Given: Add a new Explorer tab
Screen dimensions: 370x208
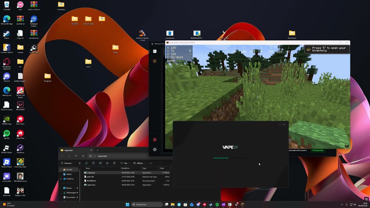Looking at the screenshot, I should coord(97,150).
